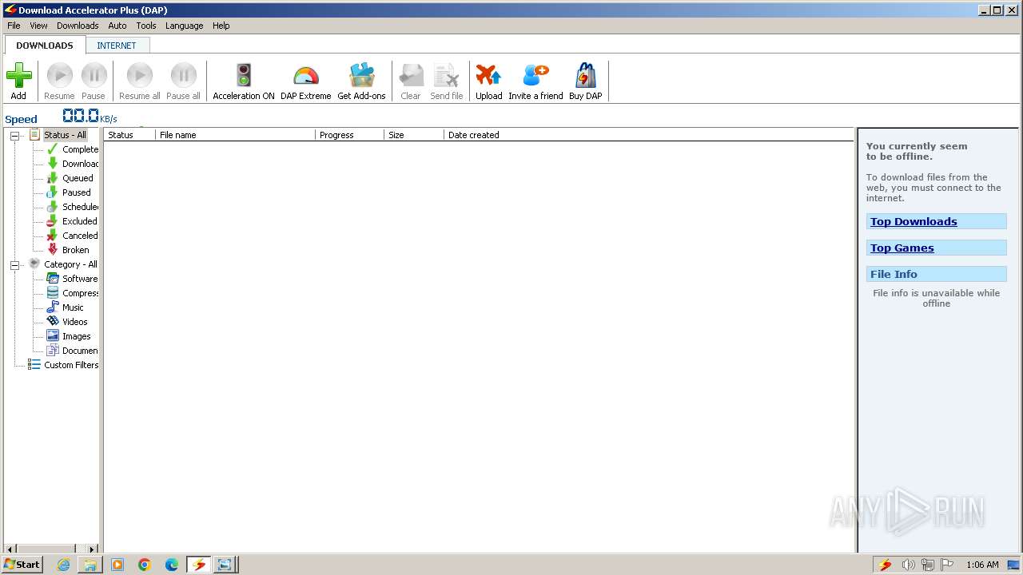Click the Pause toolbar icon
1023x575 pixels.
[x=94, y=77]
